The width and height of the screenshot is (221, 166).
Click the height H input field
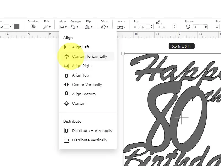pyautogui.click(x=167, y=27)
